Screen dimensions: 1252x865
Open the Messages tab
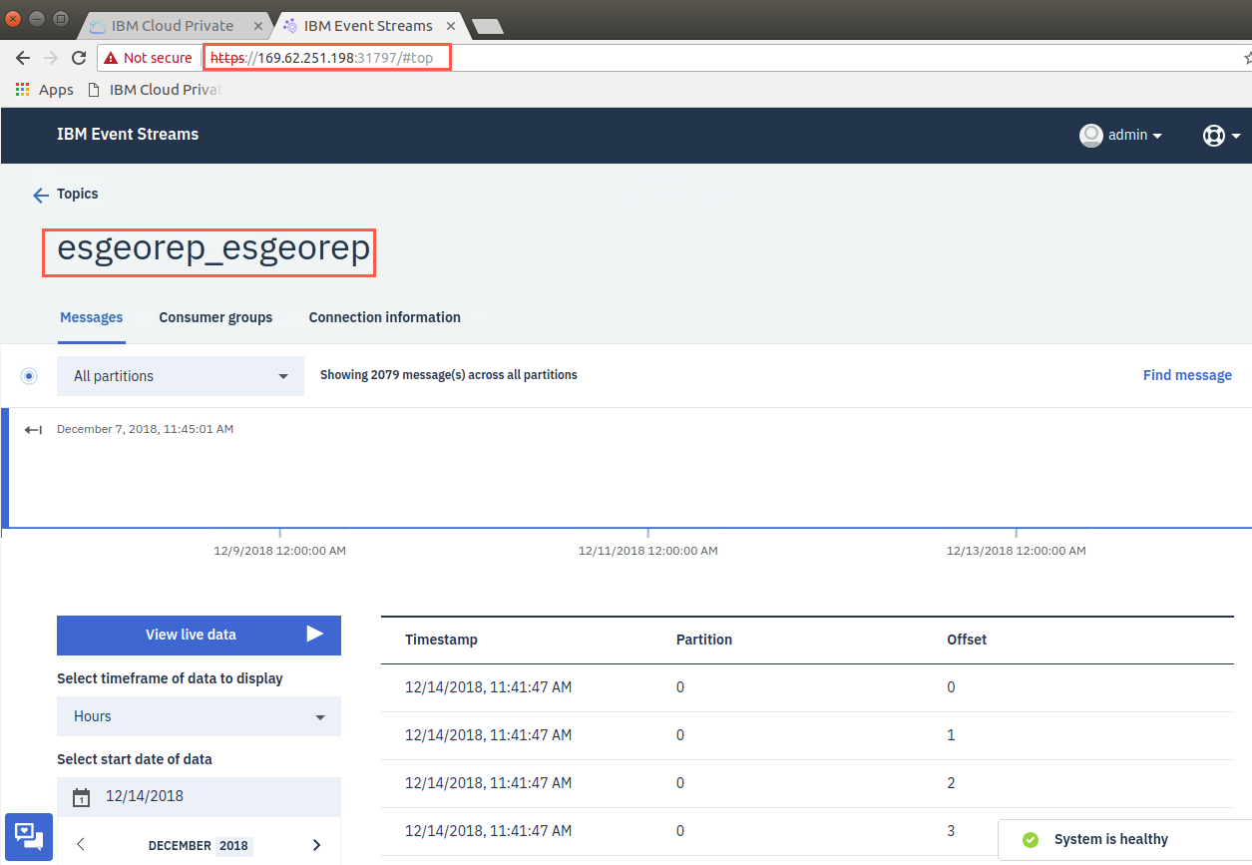click(x=91, y=317)
